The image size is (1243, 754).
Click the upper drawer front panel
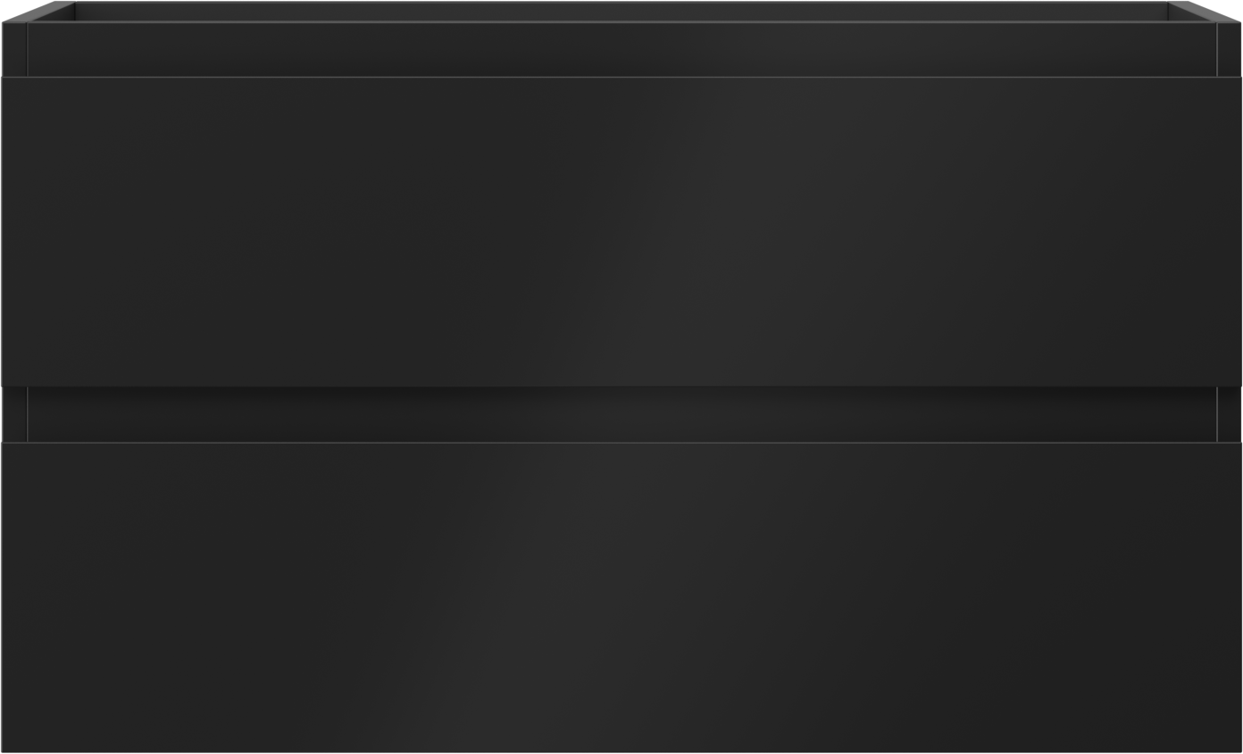click(621, 231)
